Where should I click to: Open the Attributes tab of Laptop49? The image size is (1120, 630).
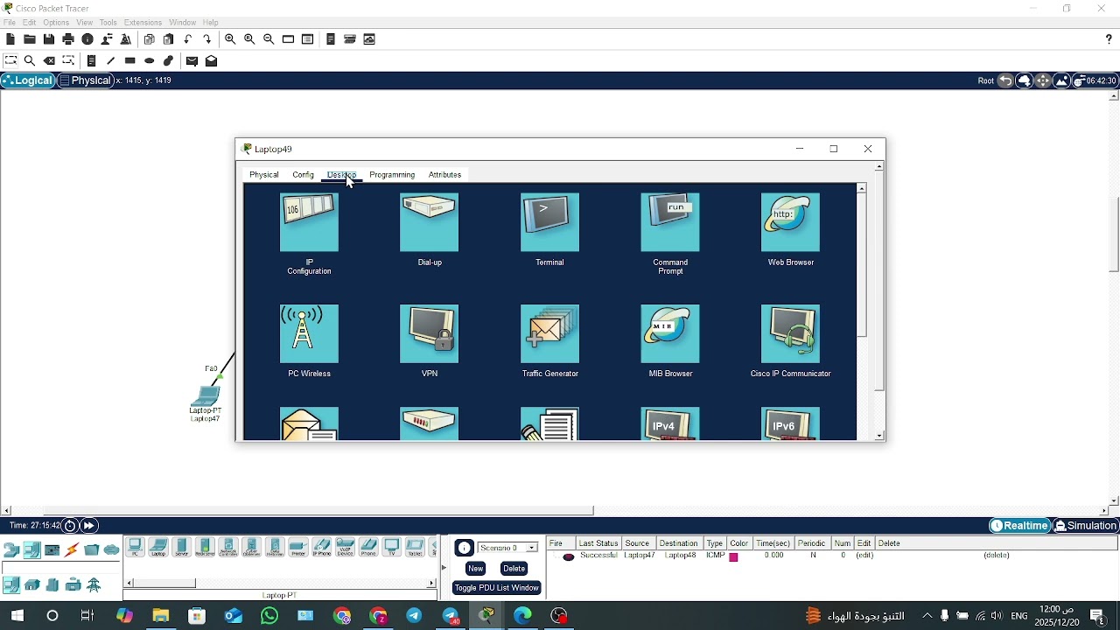(445, 175)
